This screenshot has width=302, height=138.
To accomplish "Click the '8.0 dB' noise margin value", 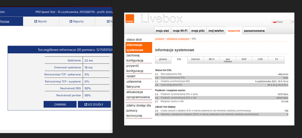I will [x=285, y=102].
